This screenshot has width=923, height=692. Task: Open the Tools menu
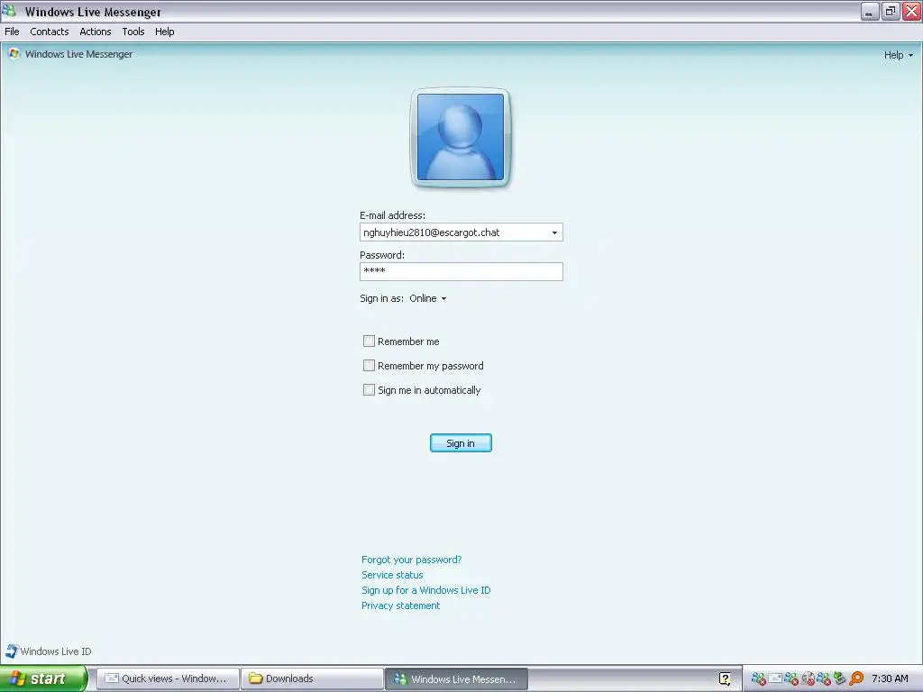133,32
